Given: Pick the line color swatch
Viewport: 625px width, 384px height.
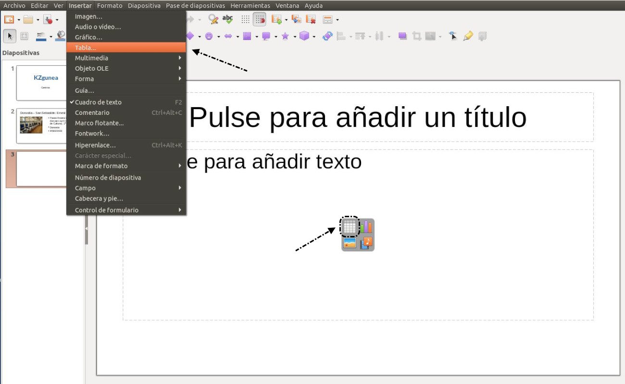Looking at the screenshot, I should (41, 36).
